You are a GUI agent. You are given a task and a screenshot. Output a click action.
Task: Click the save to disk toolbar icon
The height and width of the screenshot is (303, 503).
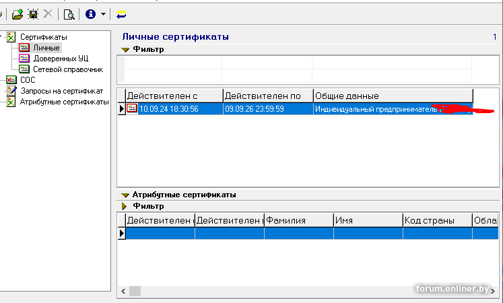coord(33,14)
